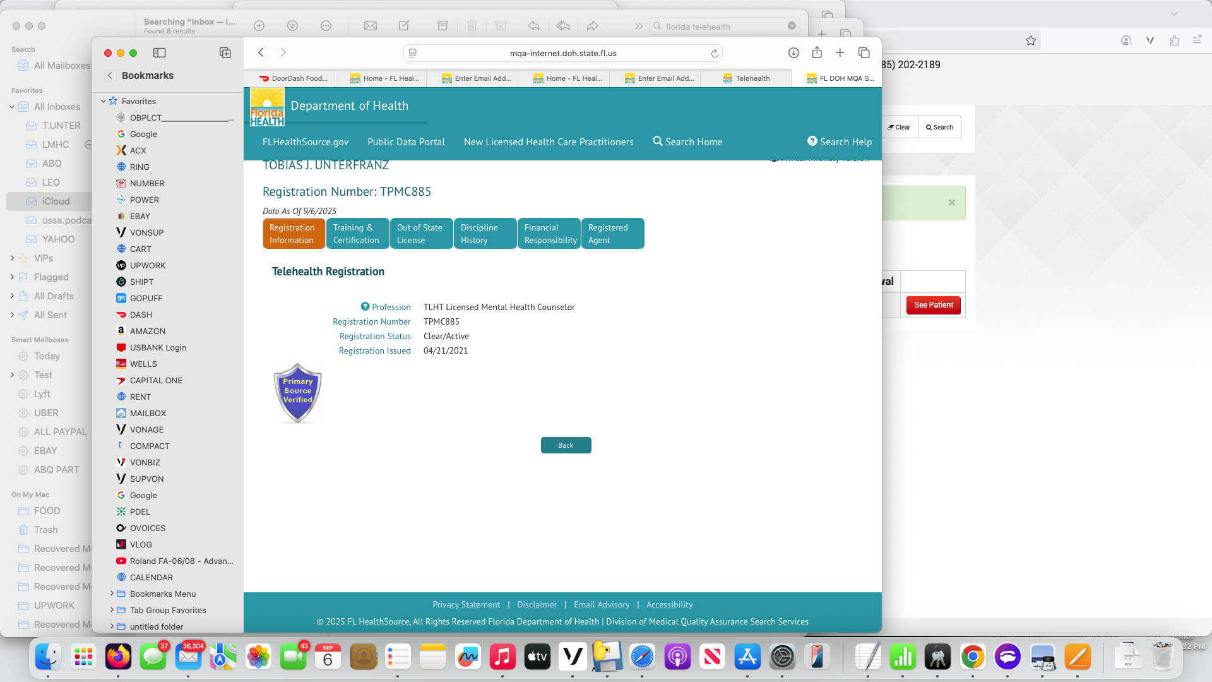Open the Privacy Statement footer link
1212x682 pixels.
click(466, 604)
